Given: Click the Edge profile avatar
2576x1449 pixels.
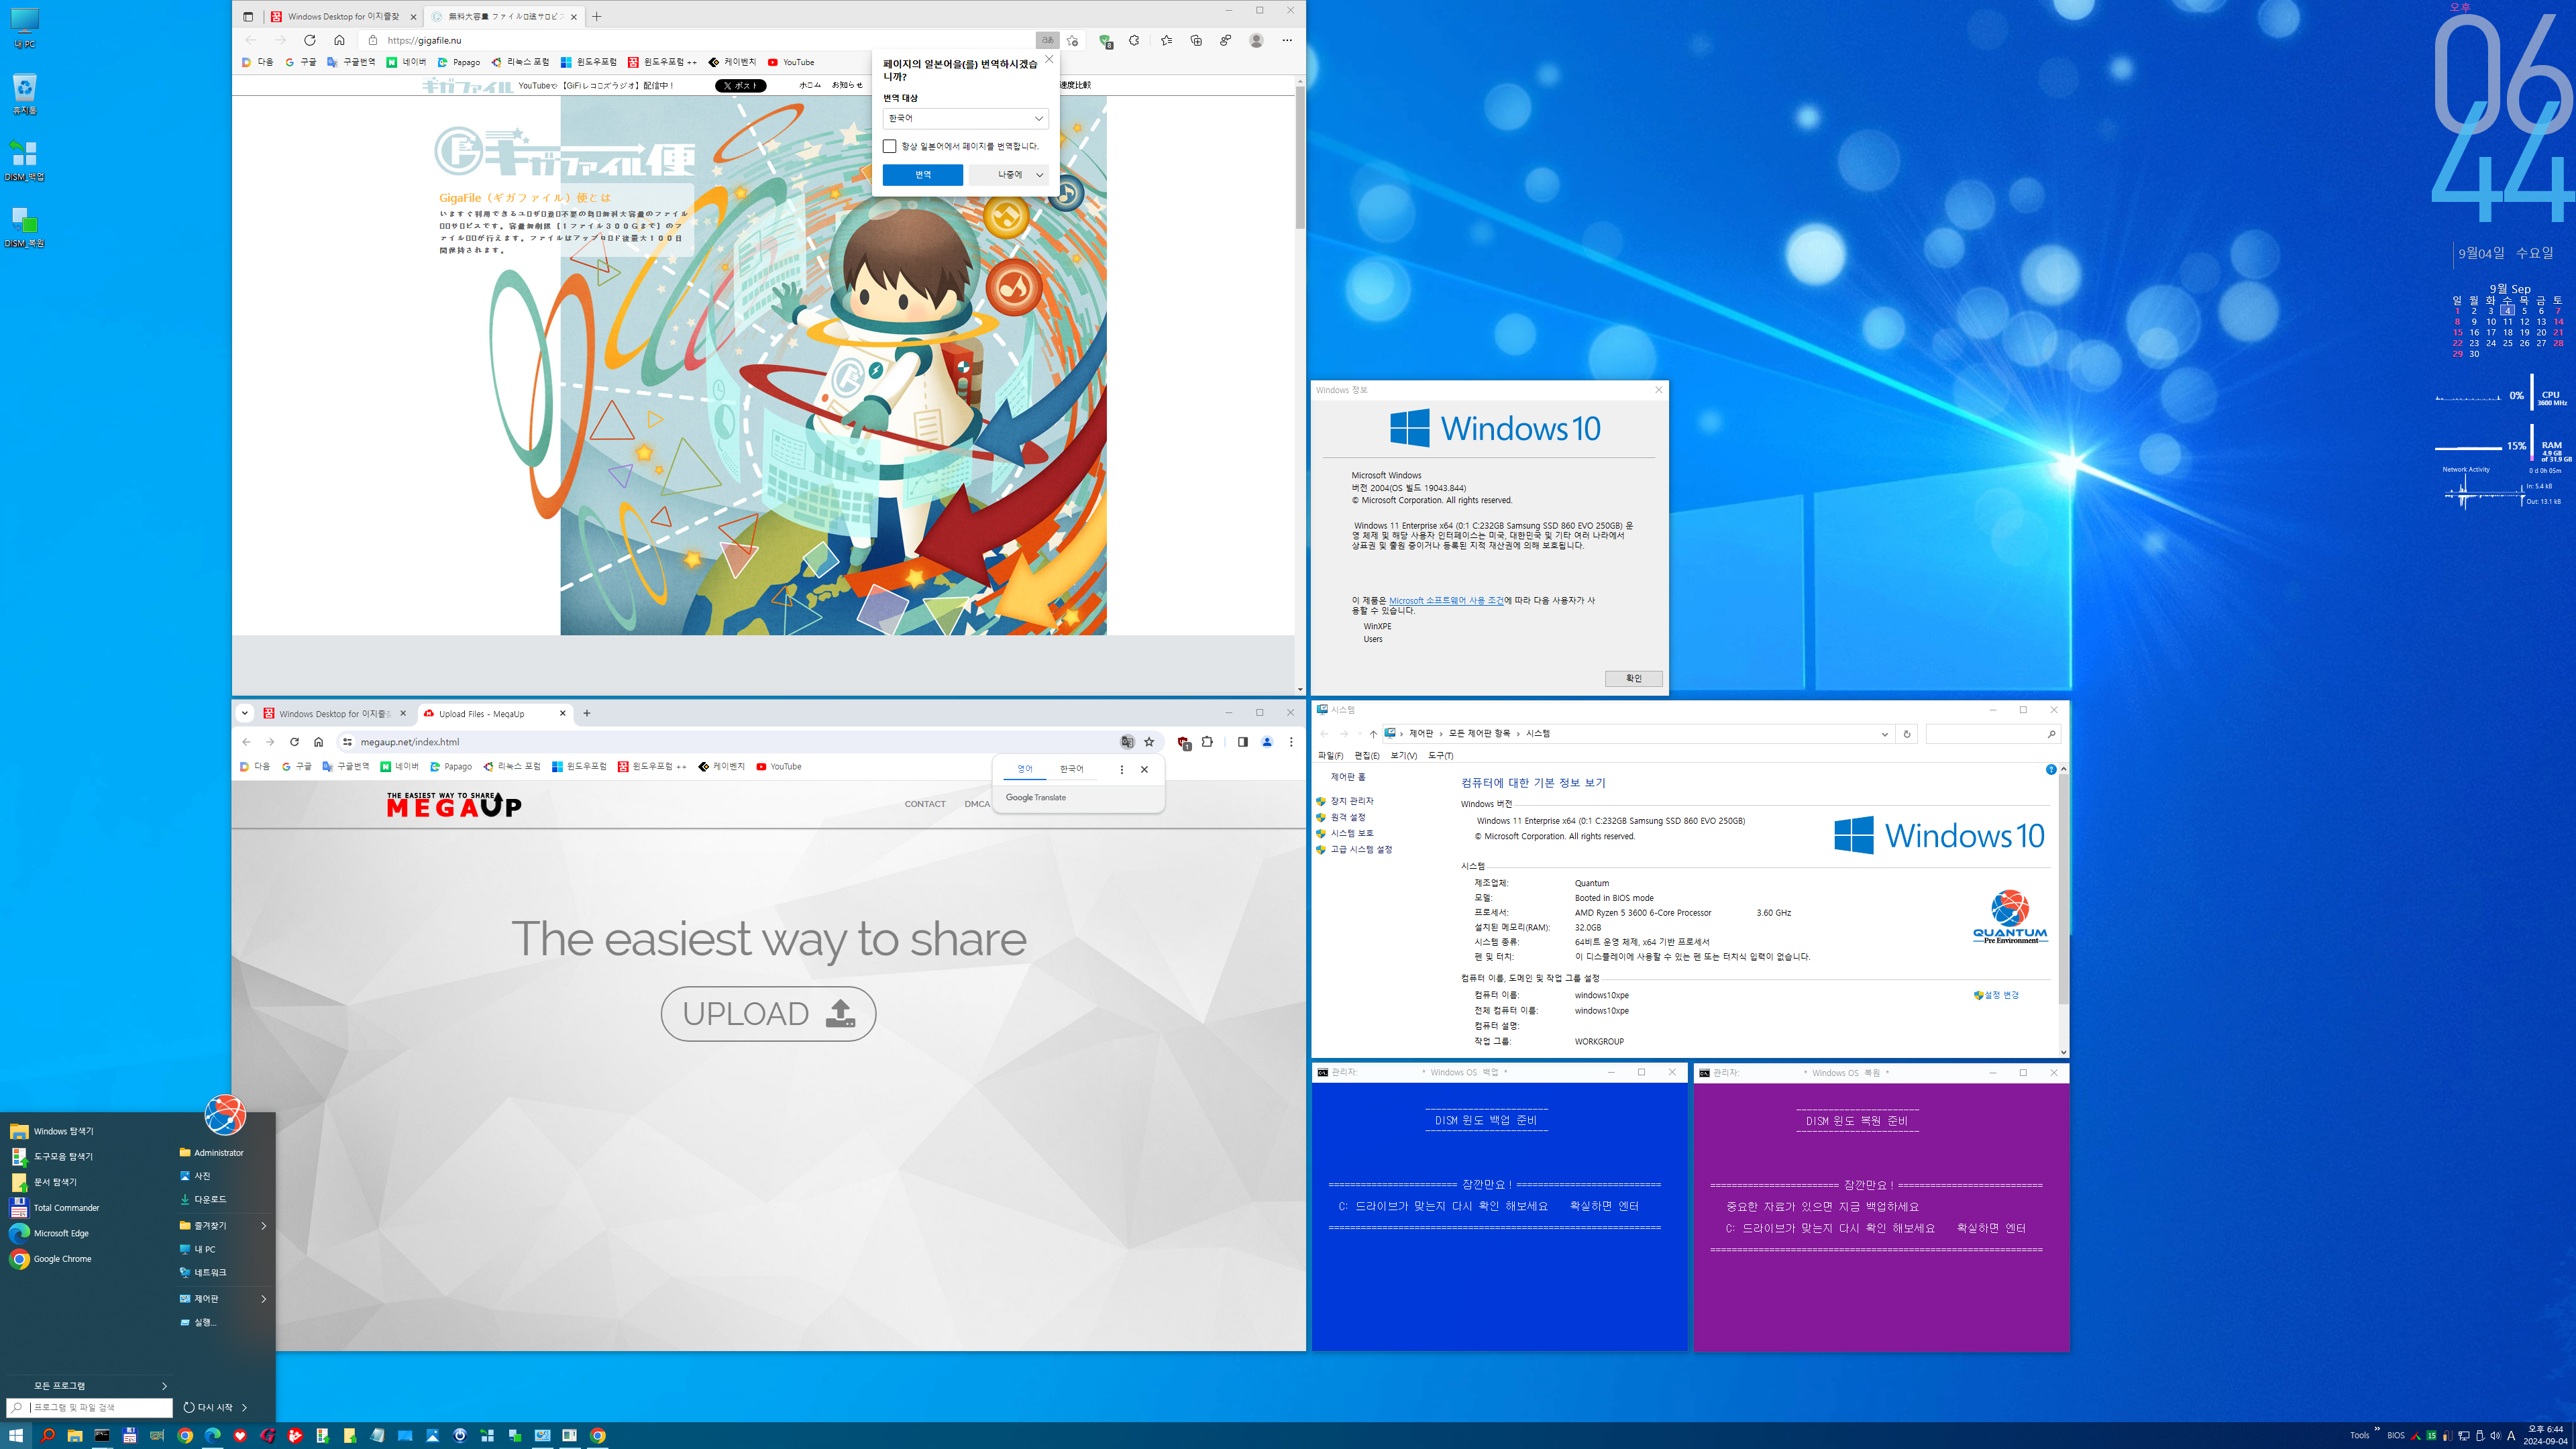Looking at the screenshot, I should pos(1256,40).
